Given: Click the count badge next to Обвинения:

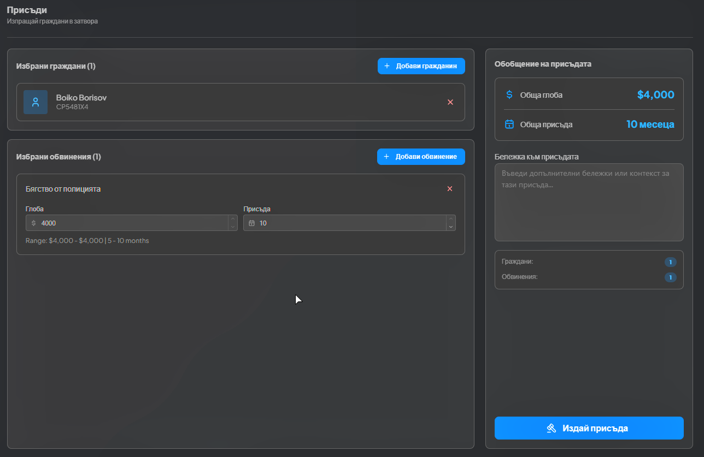Looking at the screenshot, I should click(671, 277).
